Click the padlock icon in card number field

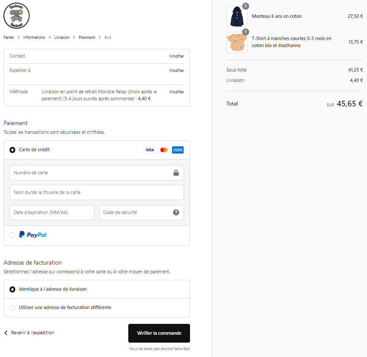coord(176,173)
